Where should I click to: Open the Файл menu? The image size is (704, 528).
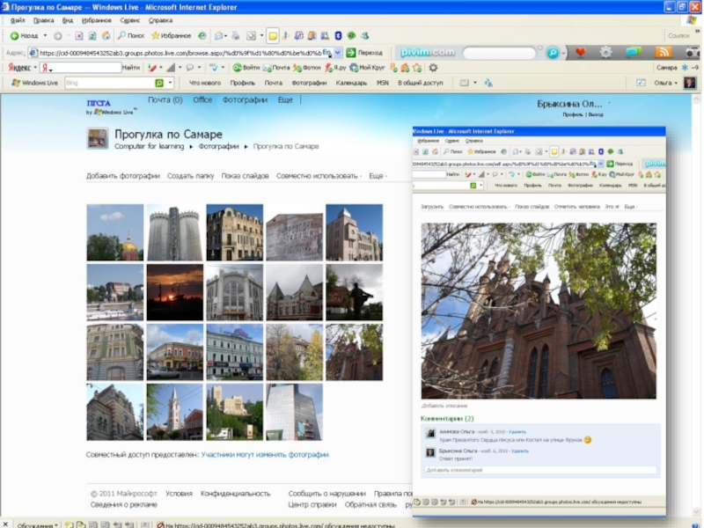18,20
